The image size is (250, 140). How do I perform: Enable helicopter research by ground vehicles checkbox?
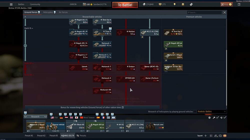(195, 112)
